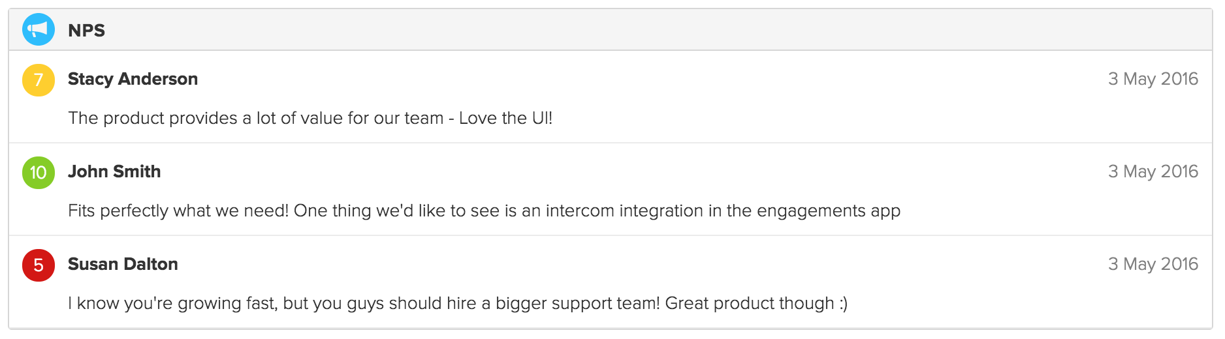Screen dimensions: 1225x339
Task: Click the green score 10 badge
Action: [x=39, y=173]
